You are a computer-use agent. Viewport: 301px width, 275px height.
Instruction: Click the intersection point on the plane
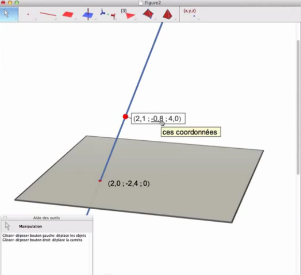pyautogui.click(x=100, y=181)
